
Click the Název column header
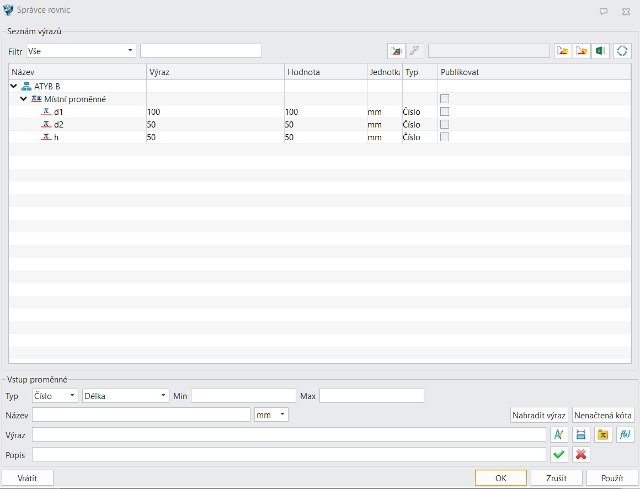coord(78,72)
